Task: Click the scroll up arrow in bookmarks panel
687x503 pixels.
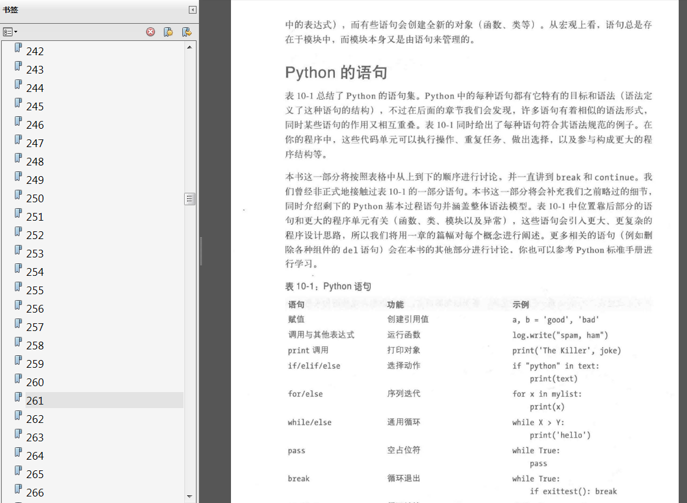Action: coord(189,47)
